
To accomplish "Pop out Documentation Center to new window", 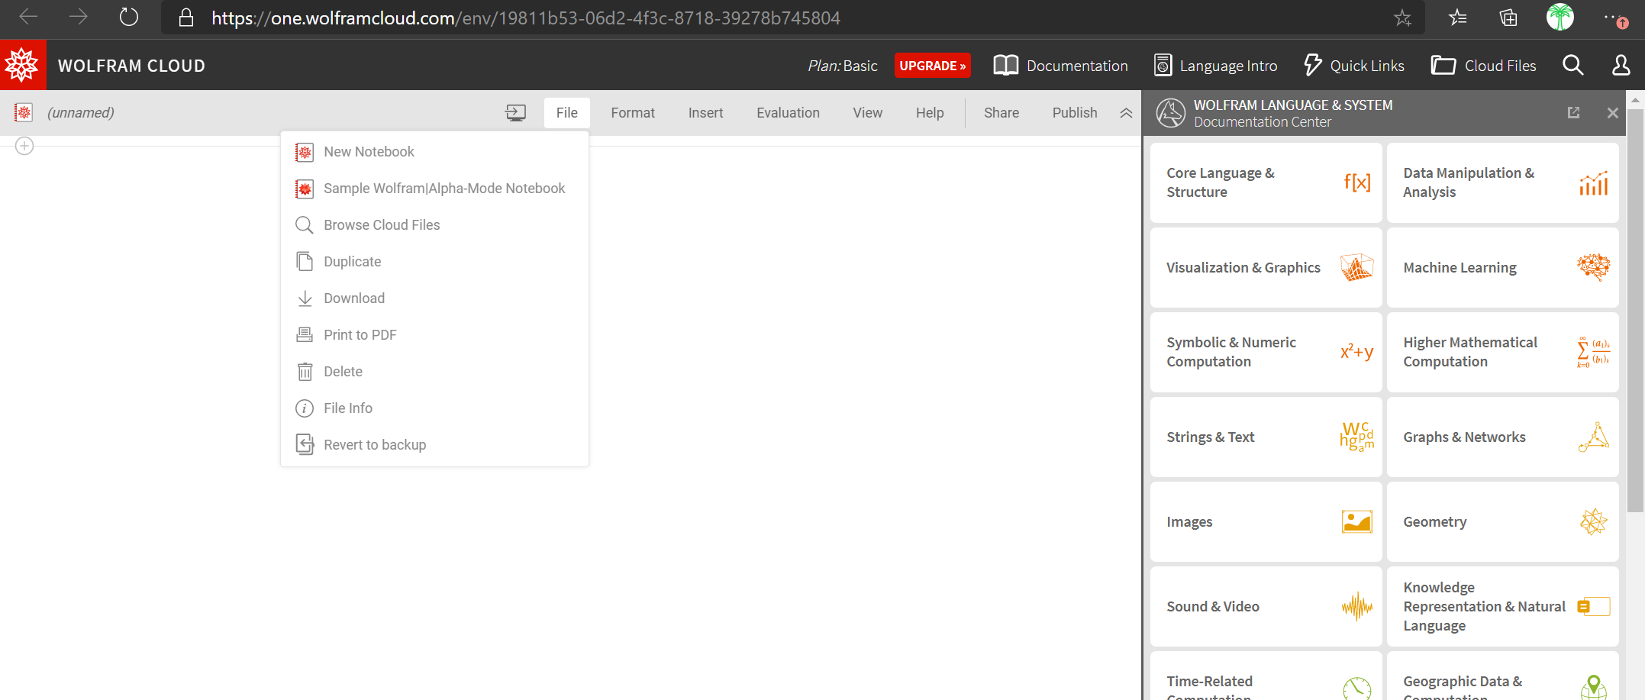I will [x=1573, y=113].
